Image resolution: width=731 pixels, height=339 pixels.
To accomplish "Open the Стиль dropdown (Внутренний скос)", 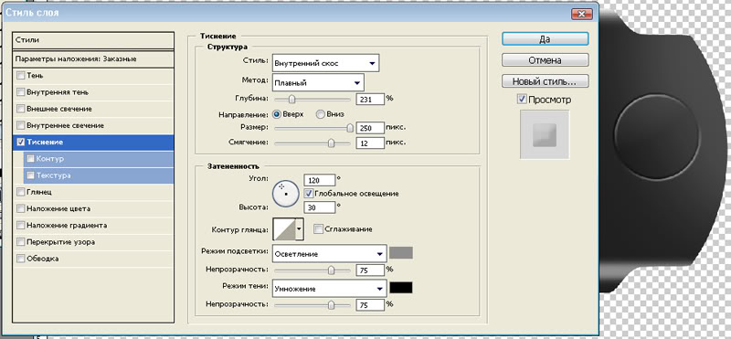I will pyautogui.click(x=325, y=63).
